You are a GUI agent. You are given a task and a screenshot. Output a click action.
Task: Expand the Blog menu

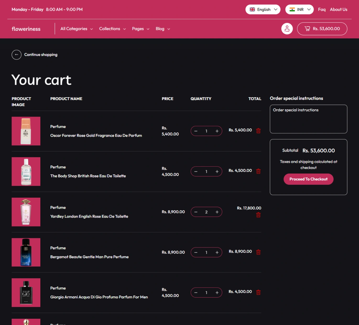[x=163, y=29]
